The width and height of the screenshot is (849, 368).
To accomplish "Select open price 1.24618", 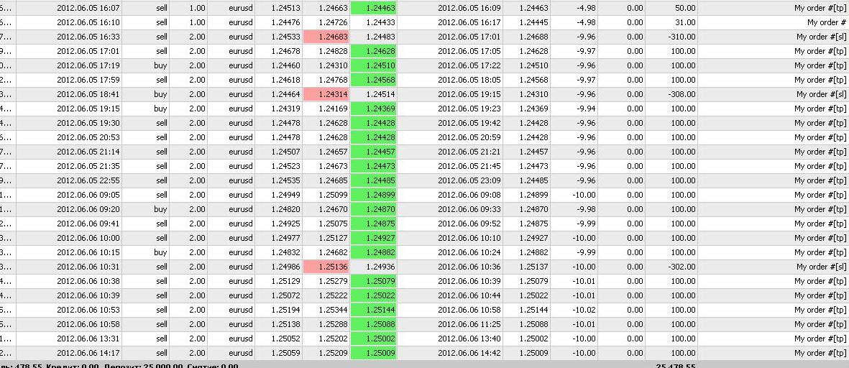I will 285,80.
